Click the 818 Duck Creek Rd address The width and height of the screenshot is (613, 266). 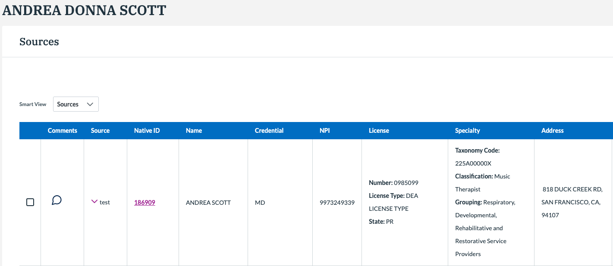[572, 189]
